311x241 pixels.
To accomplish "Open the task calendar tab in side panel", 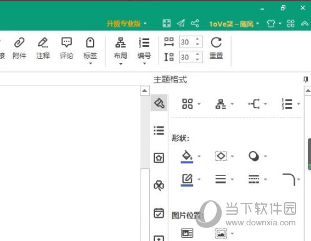I will coord(159,213).
